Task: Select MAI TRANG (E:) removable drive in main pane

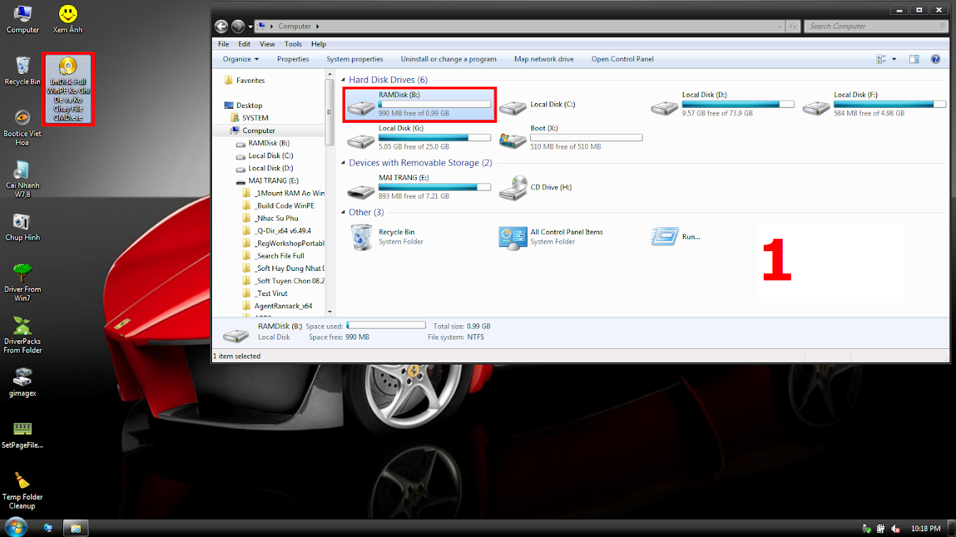Action: tap(419, 187)
